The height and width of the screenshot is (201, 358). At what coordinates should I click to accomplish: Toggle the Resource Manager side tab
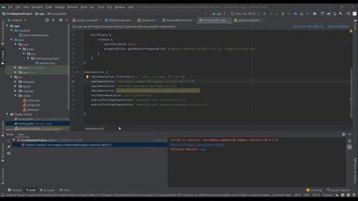point(3,32)
